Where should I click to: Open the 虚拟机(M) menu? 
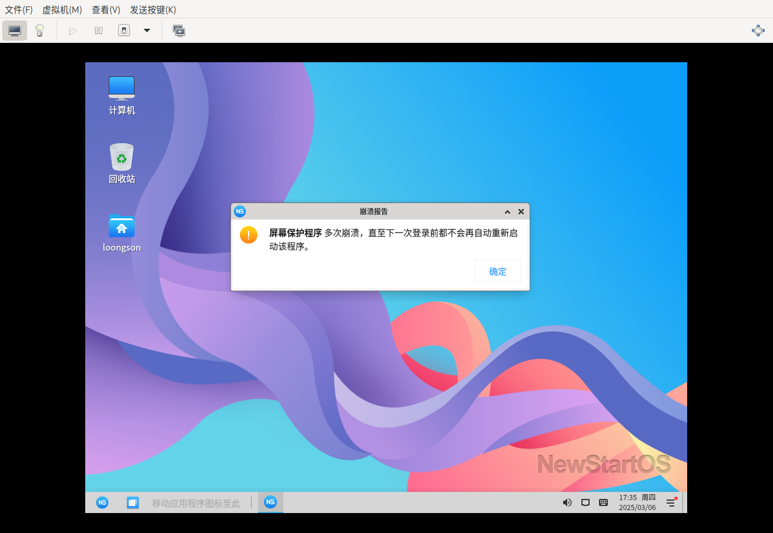[x=62, y=9]
